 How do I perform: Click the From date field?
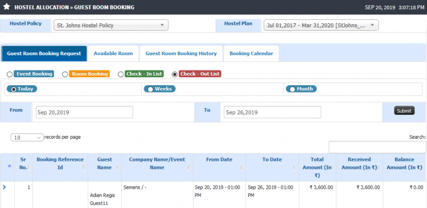pos(84,113)
